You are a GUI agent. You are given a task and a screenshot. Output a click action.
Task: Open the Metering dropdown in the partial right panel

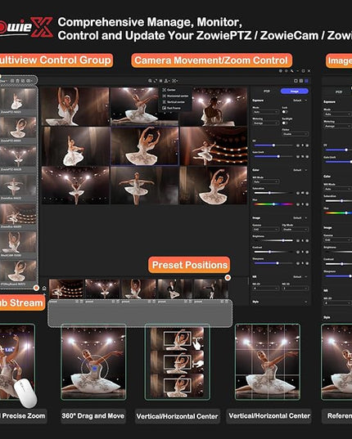click(x=338, y=126)
